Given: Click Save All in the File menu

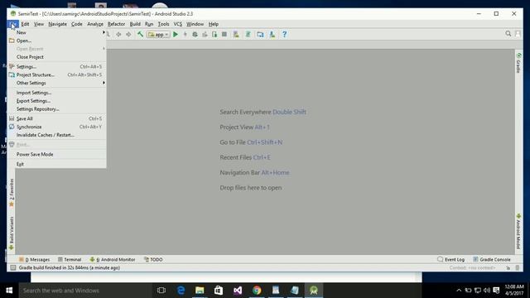Looking at the screenshot, I should tap(57, 118).
